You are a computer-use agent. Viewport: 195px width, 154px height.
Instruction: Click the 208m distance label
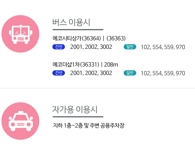(111, 65)
